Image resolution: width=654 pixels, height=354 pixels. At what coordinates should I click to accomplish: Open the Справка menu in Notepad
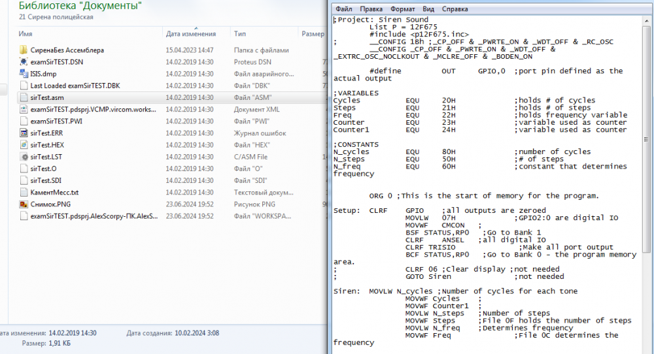pyautogui.click(x=455, y=8)
